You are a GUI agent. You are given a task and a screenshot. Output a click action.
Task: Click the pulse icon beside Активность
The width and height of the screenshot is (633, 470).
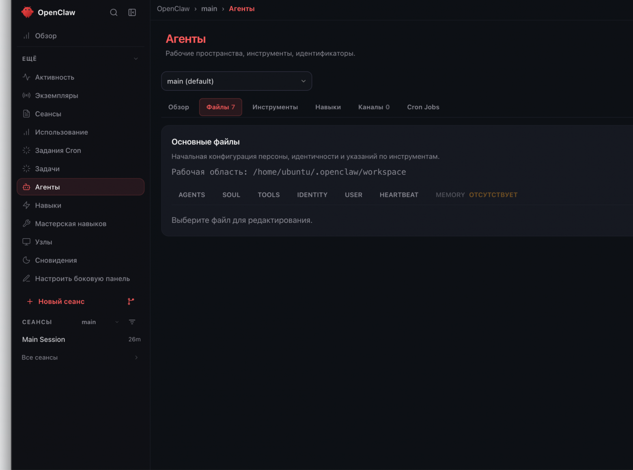pos(26,77)
